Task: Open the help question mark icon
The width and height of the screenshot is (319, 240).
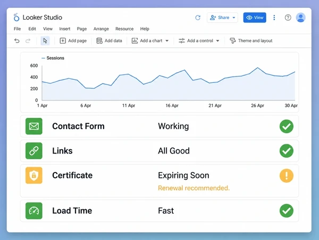Action: pyautogui.click(x=288, y=18)
